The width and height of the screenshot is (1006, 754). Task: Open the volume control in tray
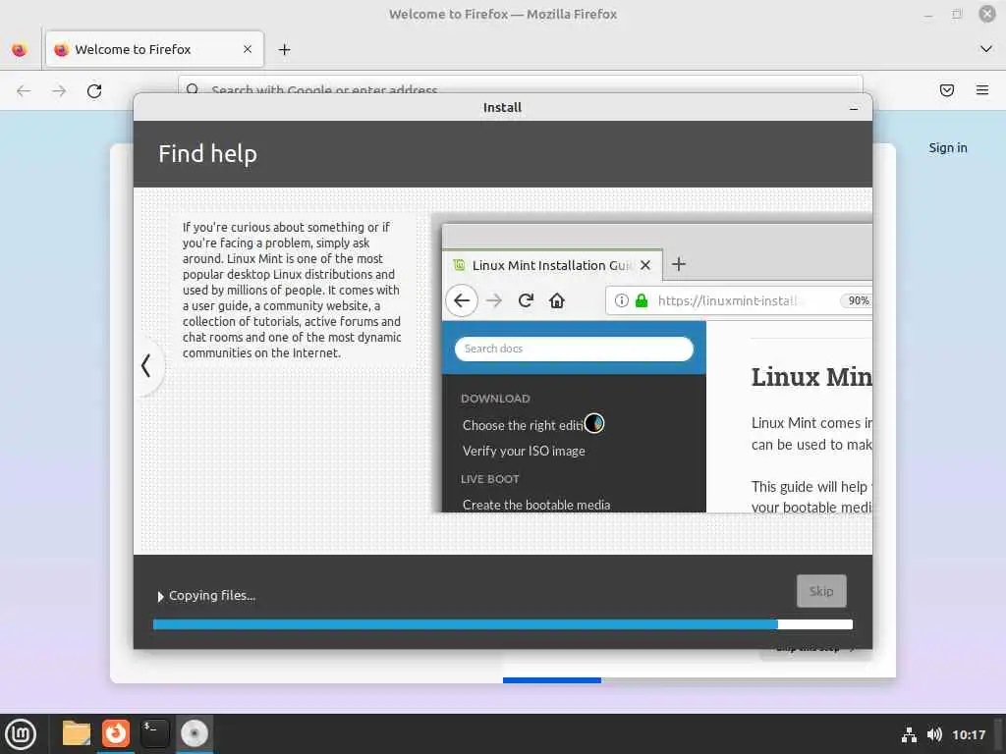tap(934, 734)
